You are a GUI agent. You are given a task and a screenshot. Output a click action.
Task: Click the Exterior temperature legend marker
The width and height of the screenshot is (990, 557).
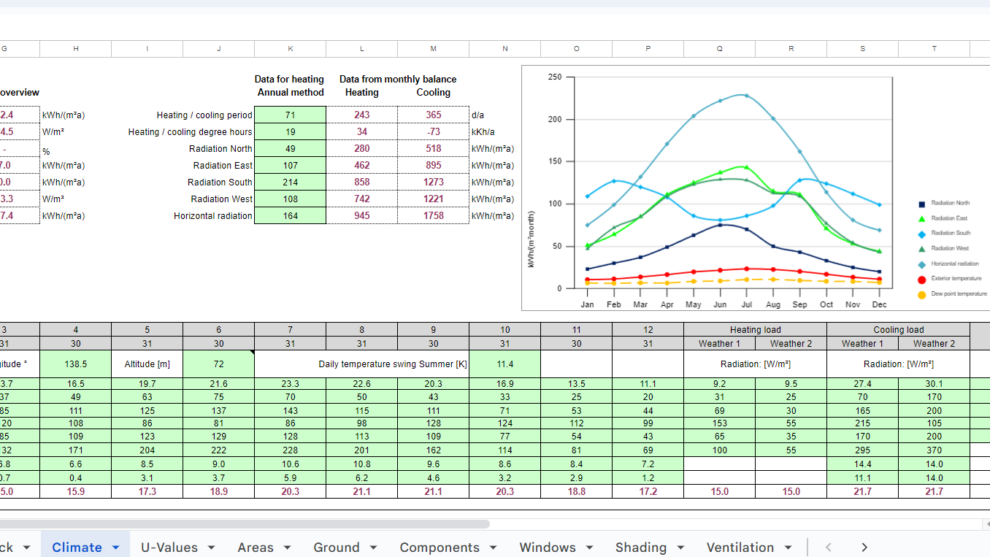click(x=923, y=277)
